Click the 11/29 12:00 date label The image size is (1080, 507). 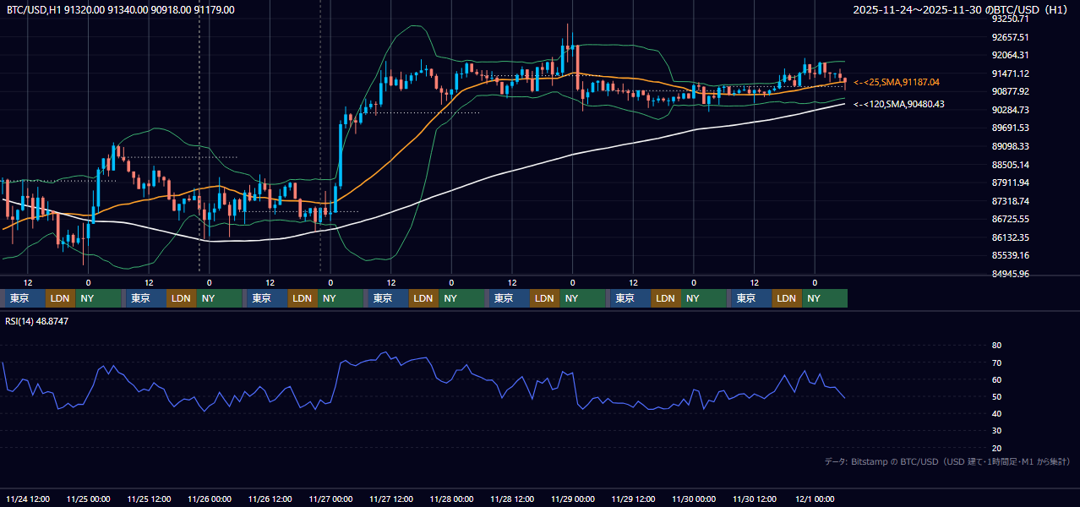(634, 499)
